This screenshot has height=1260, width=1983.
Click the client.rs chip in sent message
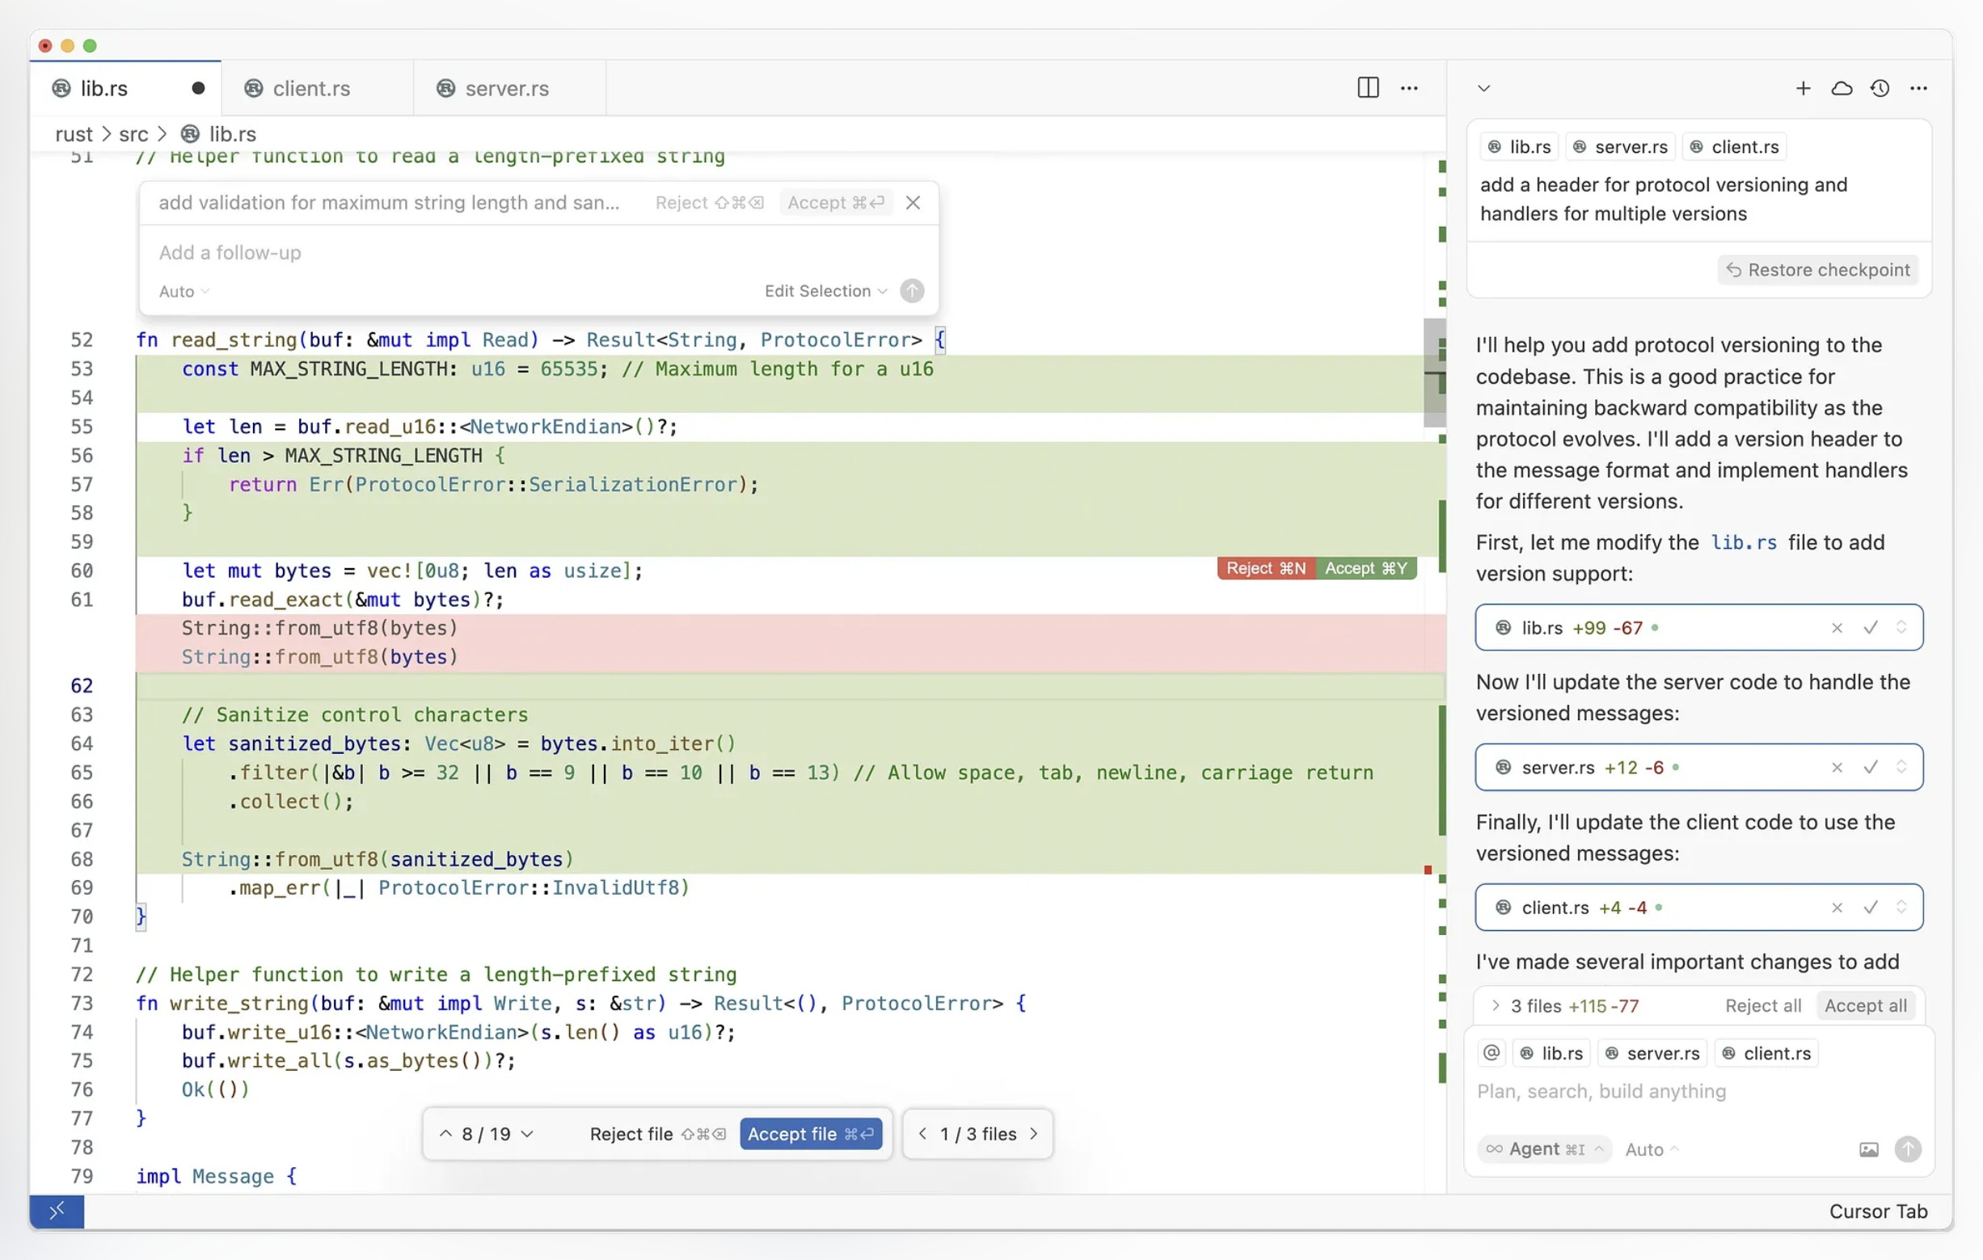[x=1733, y=146]
